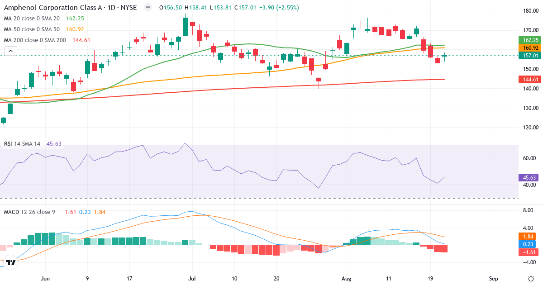Image resolution: width=543 pixels, height=285 pixels.
Task: Click the open price value O156.50
Action: (x=171, y=8)
